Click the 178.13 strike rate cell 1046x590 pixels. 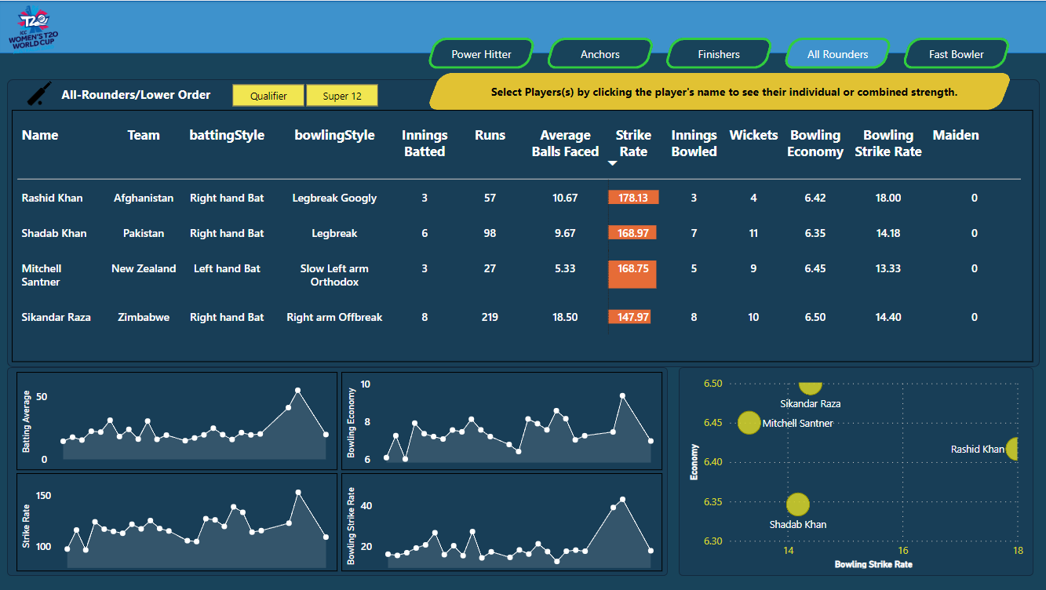633,198
